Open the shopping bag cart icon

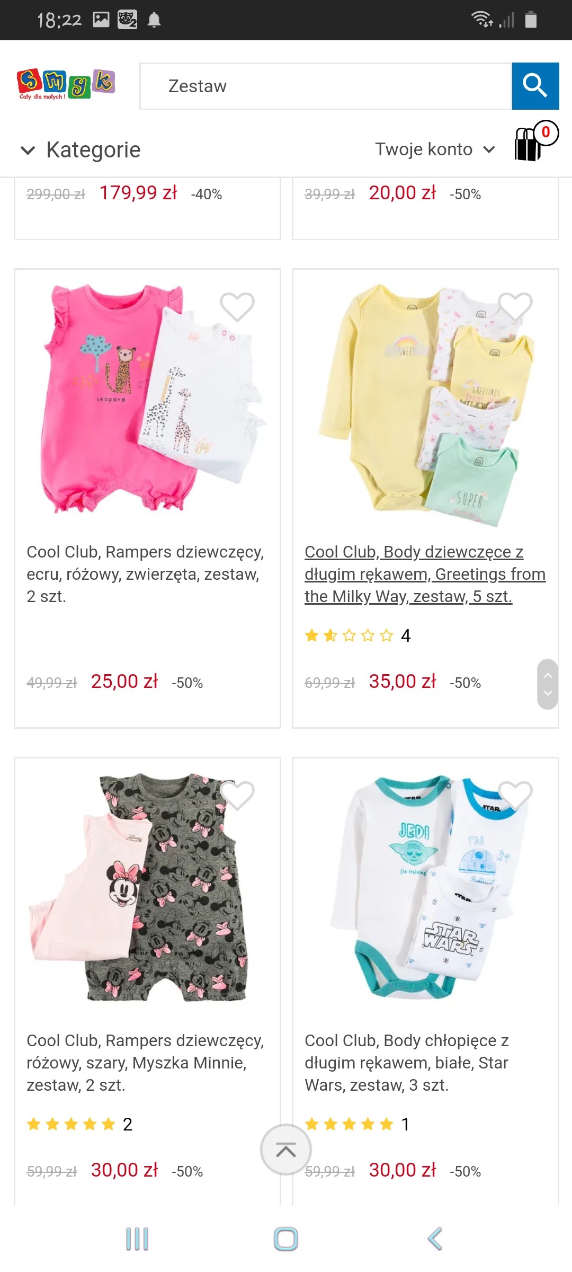coord(534,142)
